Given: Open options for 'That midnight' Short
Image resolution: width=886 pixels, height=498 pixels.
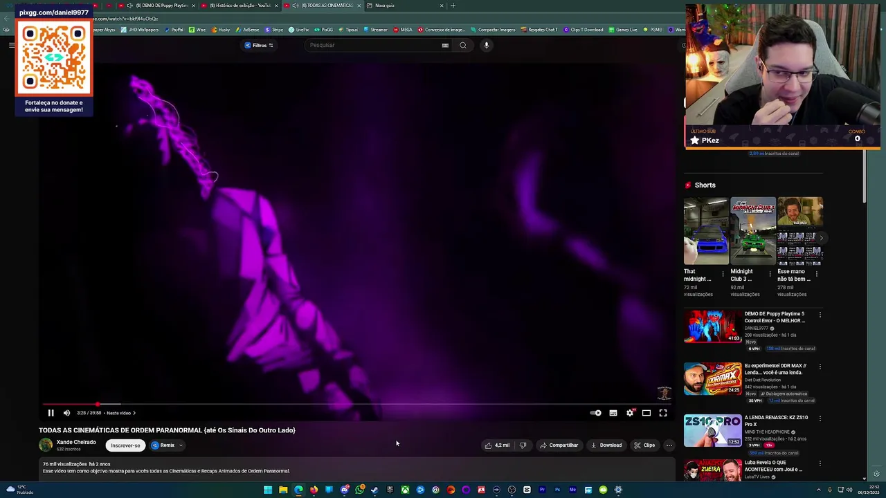Looking at the screenshot, I should [x=723, y=274].
